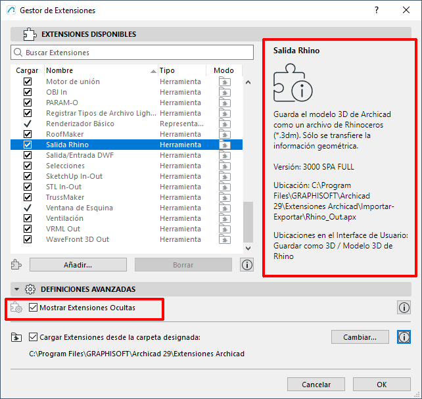This screenshot has height=399, width=422.
Task: Toggle the TrussMaker load checkbox
Action: pos(28,197)
